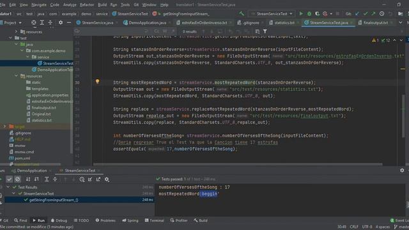Collapse the Test Results root node
The width and height of the screenshot is (409, 230).
click(8, 187)
